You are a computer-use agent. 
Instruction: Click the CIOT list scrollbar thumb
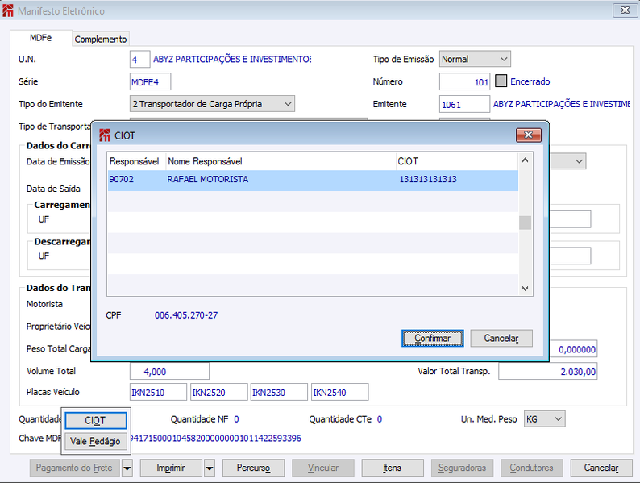pyautogui.click(x=525, y=223)
